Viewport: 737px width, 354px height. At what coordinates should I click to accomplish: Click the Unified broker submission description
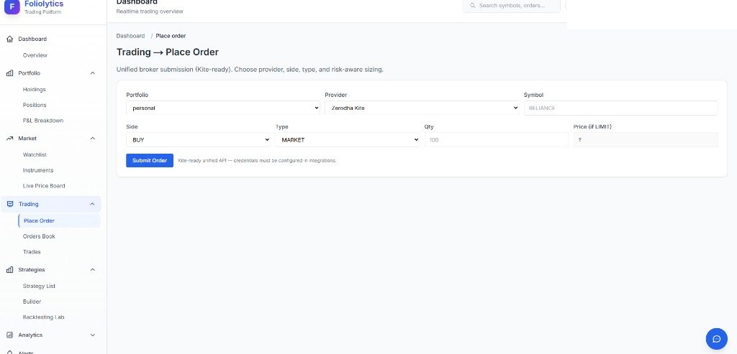(250, 70)
